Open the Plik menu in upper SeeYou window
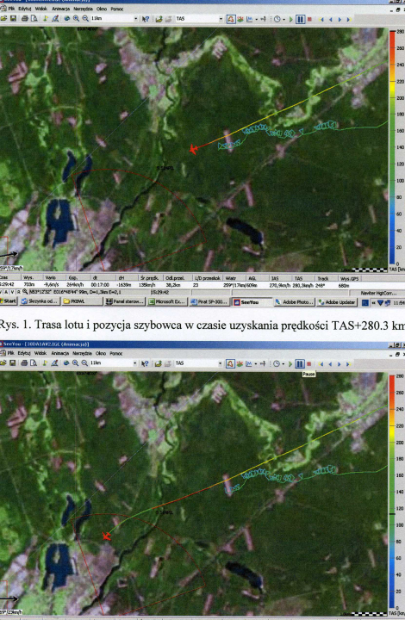The width and height of the screenshot is (405, 620). (11, 9)
